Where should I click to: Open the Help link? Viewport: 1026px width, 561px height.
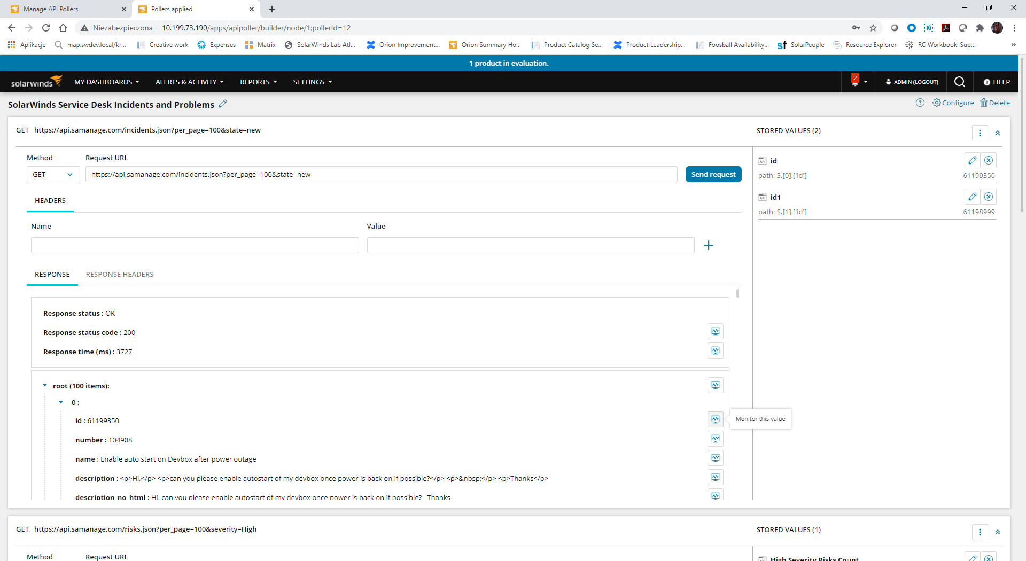(x=997, y=82)
